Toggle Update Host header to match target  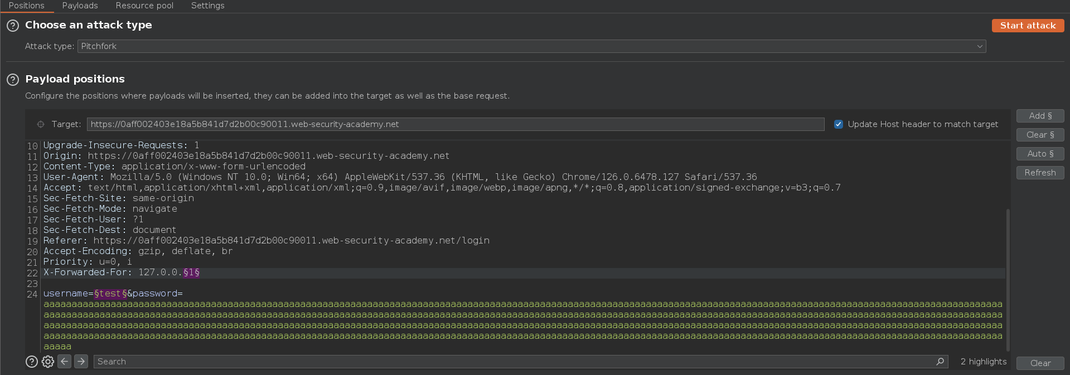(x=838, y=124)
